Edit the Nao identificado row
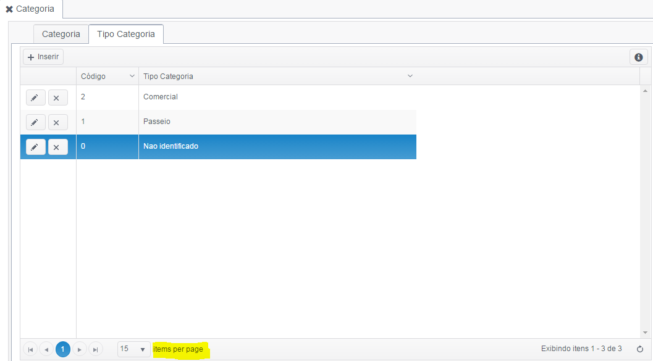653x361 pixels. click(36, 147)
